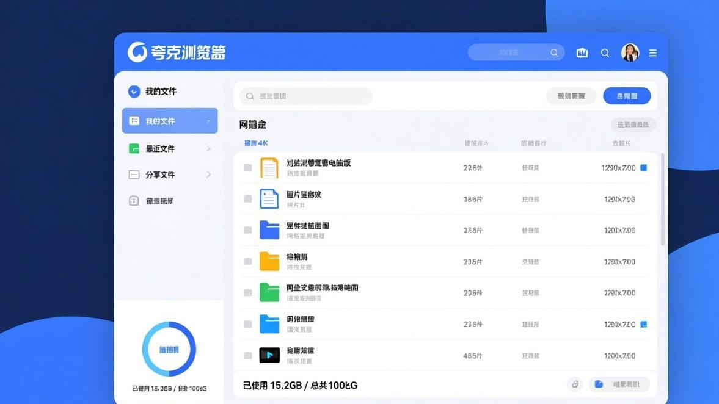Click the blue pill button in the toolbar
Image resolution: width=719 pixels, height=404 pixels.
[x=627, y=96]
